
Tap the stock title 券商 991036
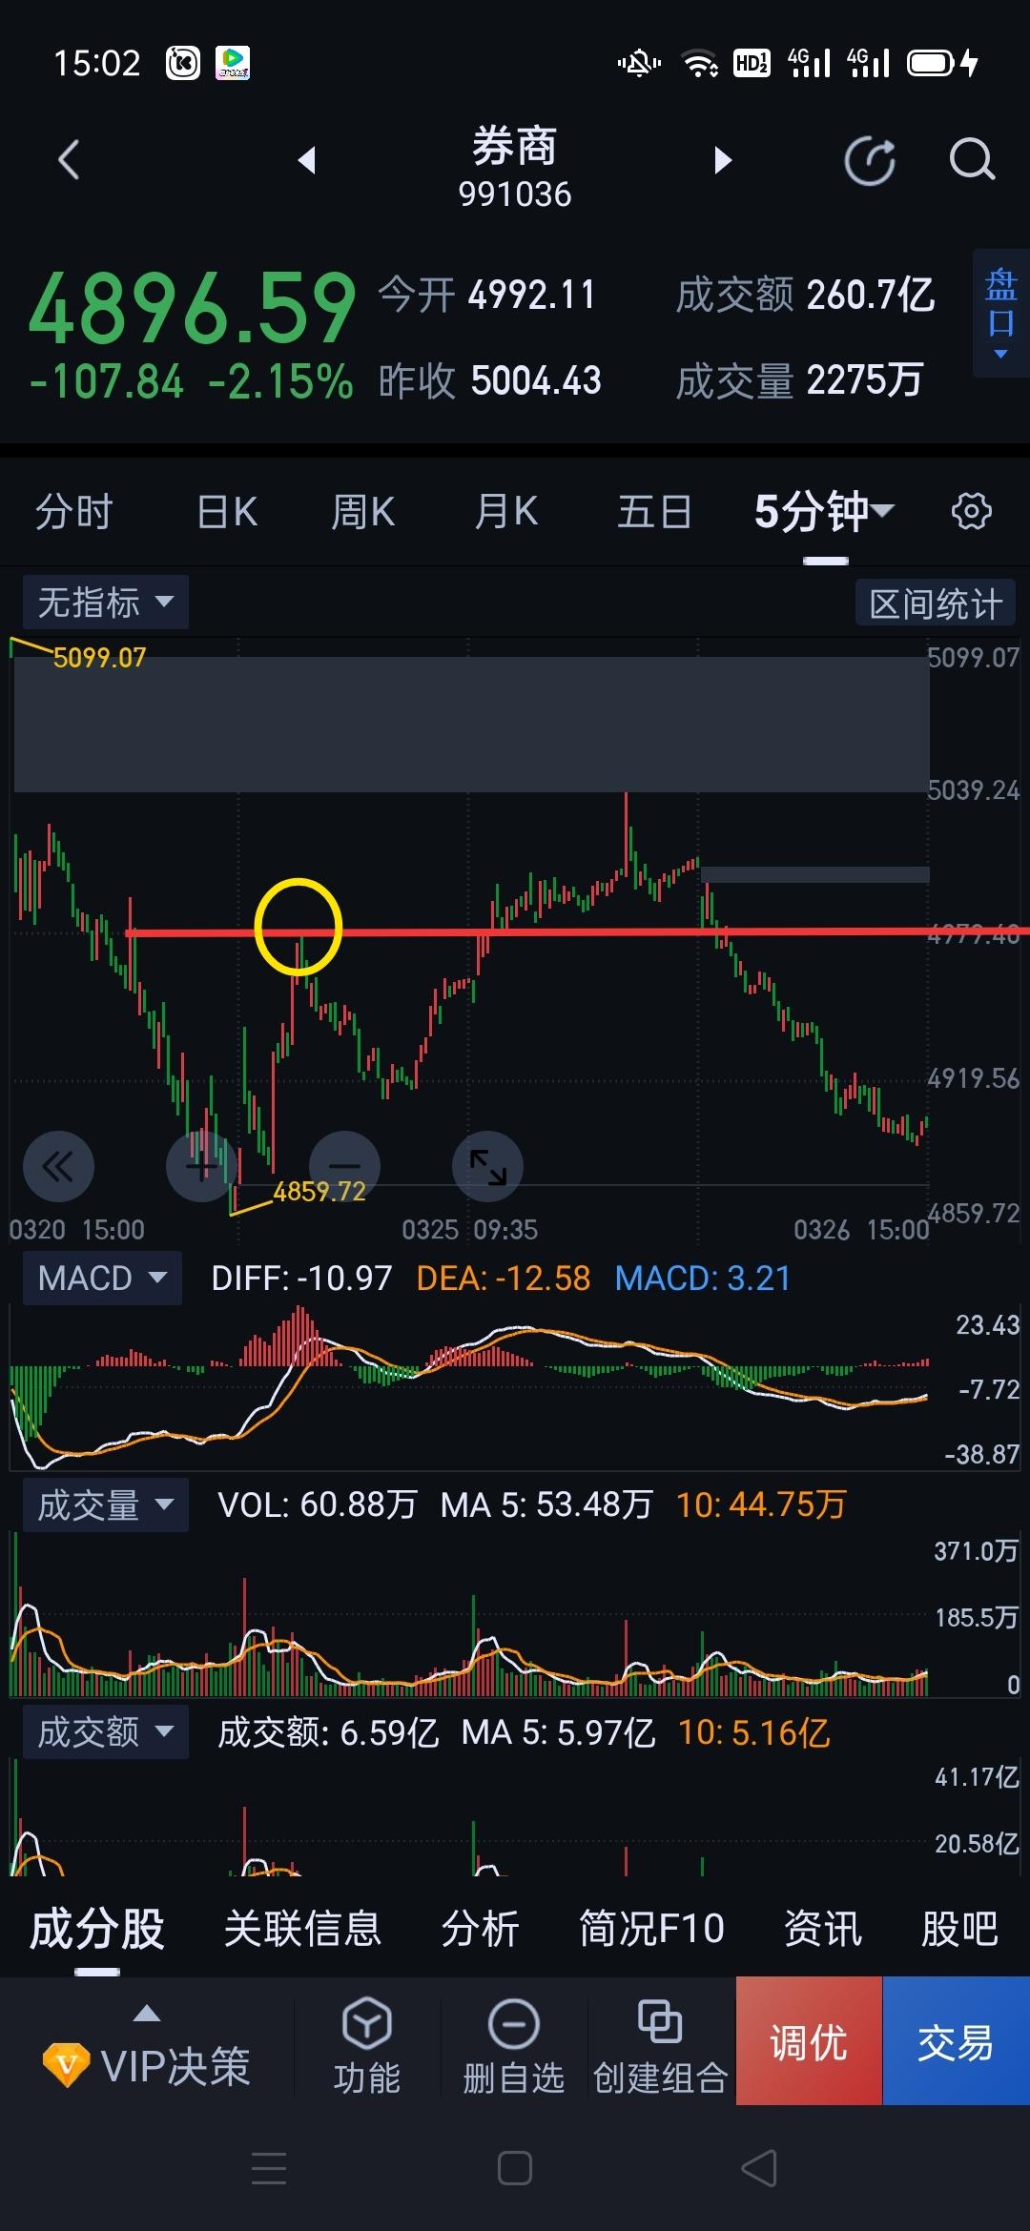coord(515,168)
